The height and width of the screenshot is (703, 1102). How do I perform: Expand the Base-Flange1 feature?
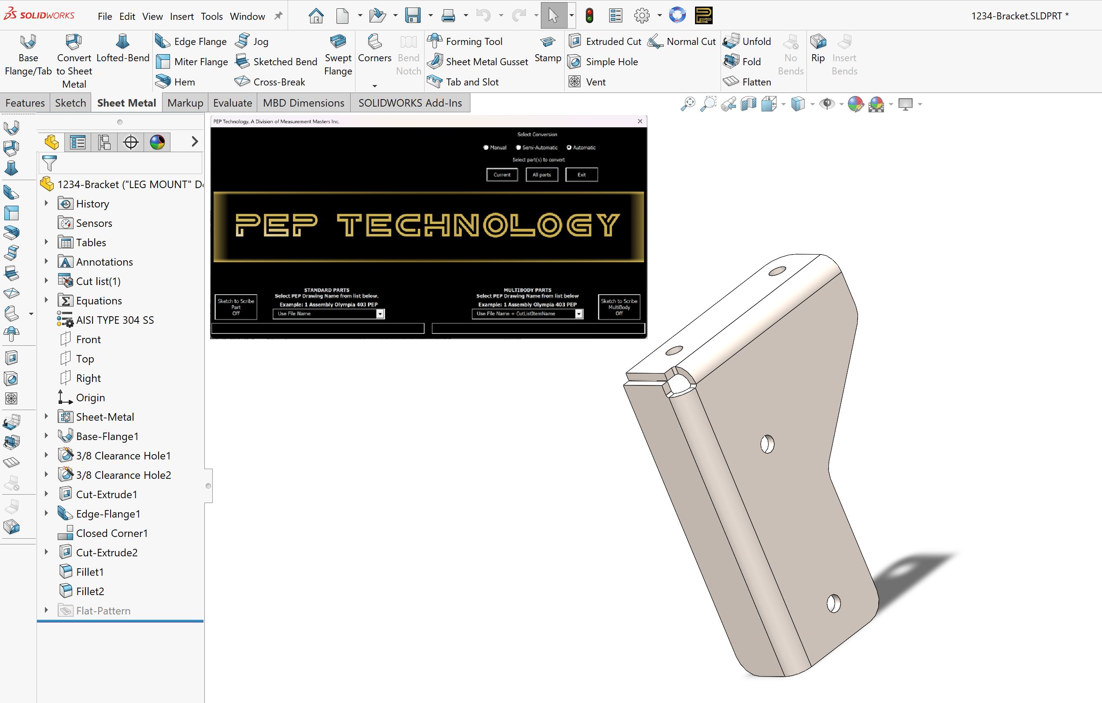(x=46, y=436)
